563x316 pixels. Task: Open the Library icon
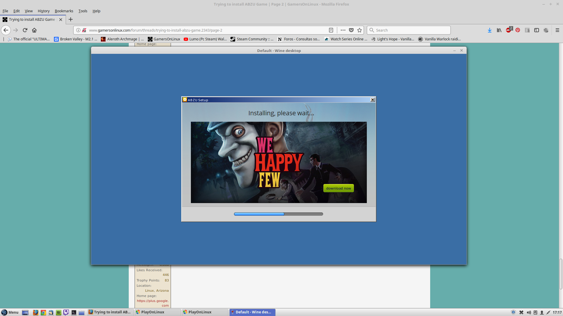499,30
